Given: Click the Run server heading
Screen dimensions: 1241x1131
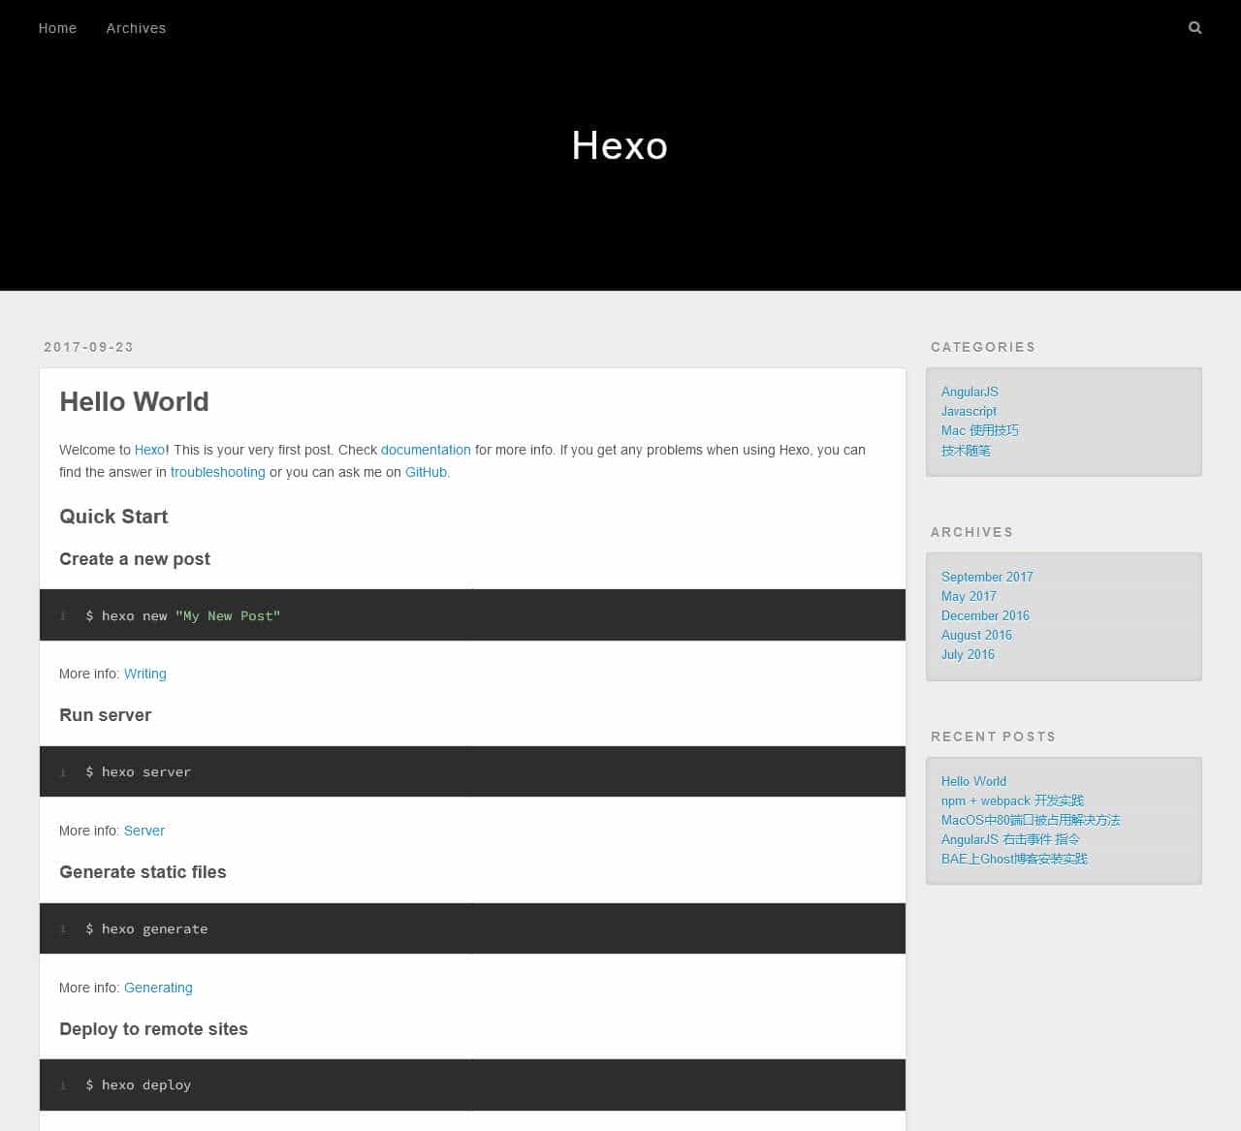Looking at the screenshot, I should pos(105,715).
